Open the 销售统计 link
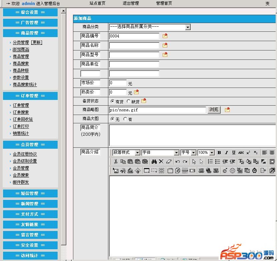 point(21,134)
